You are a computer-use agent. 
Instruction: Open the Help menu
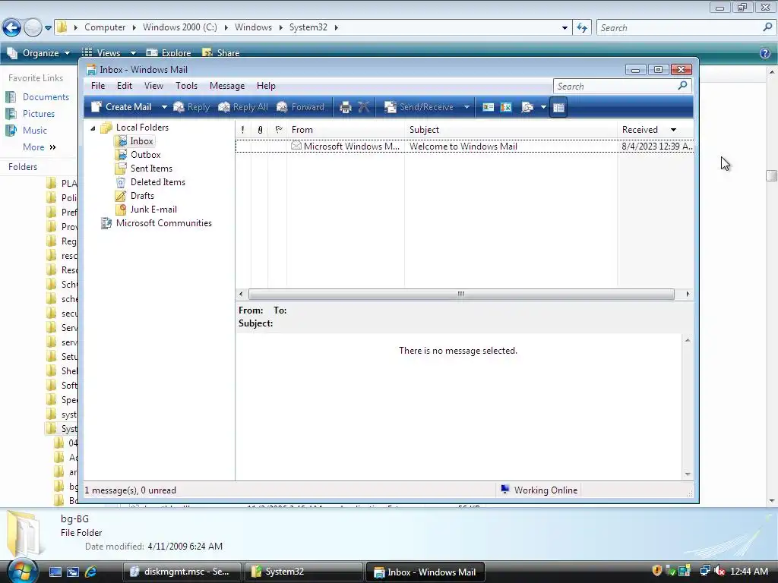pyautogui.click(x=266, y=86)
